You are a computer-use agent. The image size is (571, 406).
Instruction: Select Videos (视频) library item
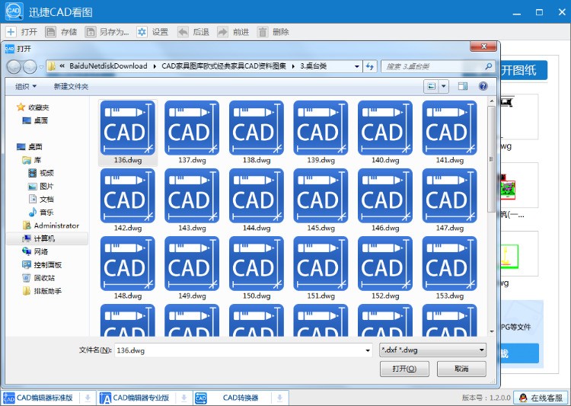click(41, 173)
